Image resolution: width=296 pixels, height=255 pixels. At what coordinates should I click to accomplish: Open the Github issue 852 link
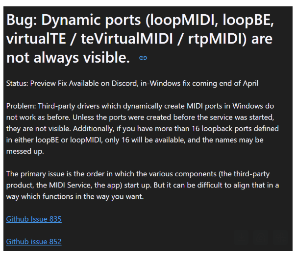coord(34,242)
